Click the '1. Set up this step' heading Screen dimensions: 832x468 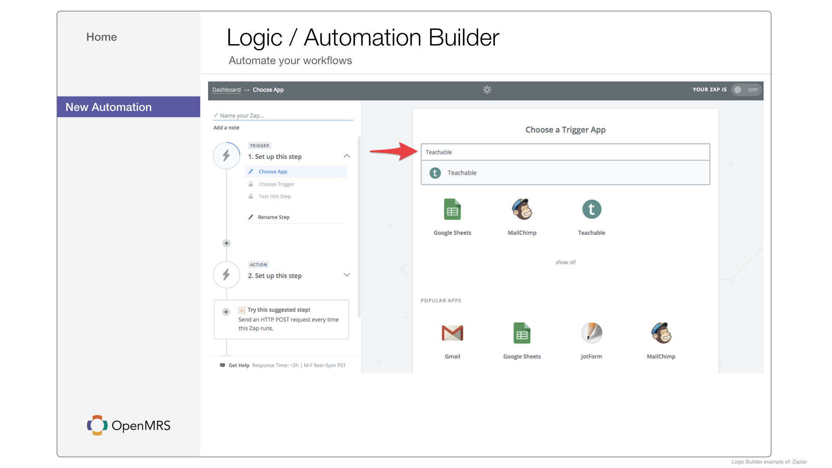point(275,156)
